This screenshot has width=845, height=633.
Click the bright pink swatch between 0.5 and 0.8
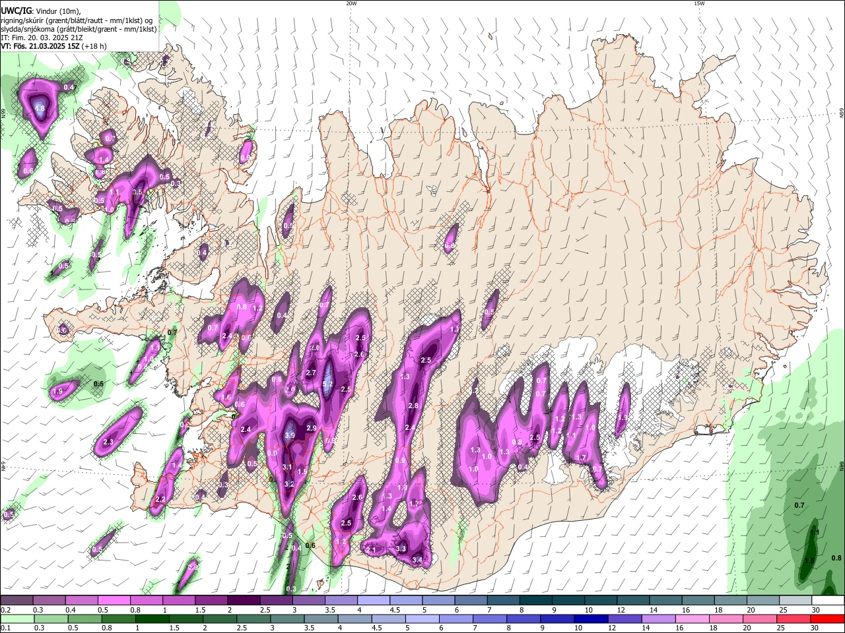(x=114, y=600)
